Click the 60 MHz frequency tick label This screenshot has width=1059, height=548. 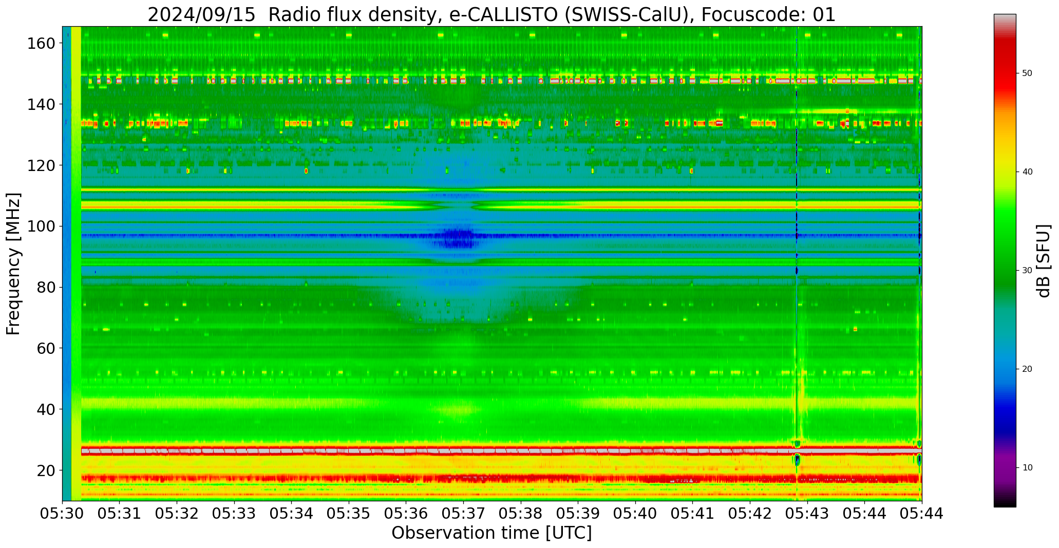47,348
